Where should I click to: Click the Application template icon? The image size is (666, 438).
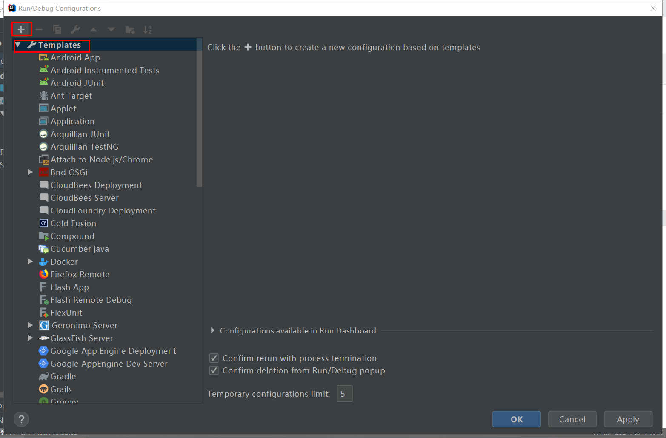point(43,121)
